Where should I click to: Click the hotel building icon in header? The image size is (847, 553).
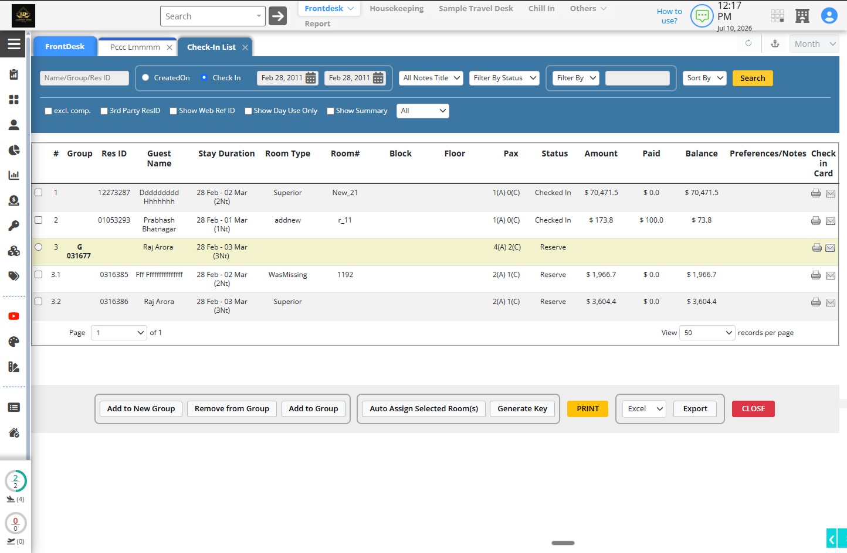pyautogui.click(x=802, y=16)
